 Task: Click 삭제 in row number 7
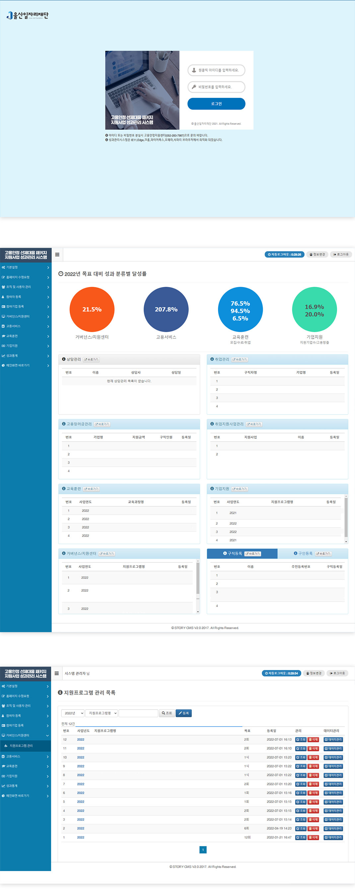tap(313, 784)
